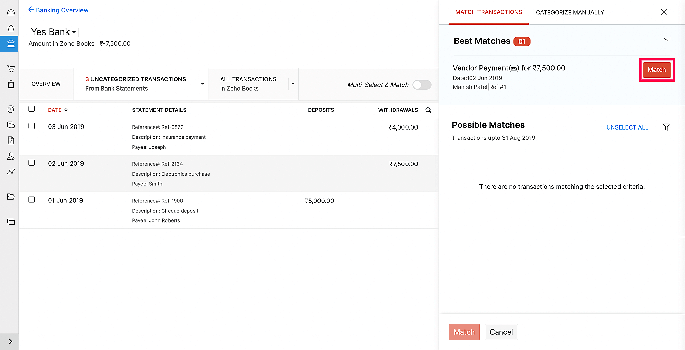The width and height of the screenshot is (685, 350).
Task: Click the search icon in table header
Action: (428, 110)
